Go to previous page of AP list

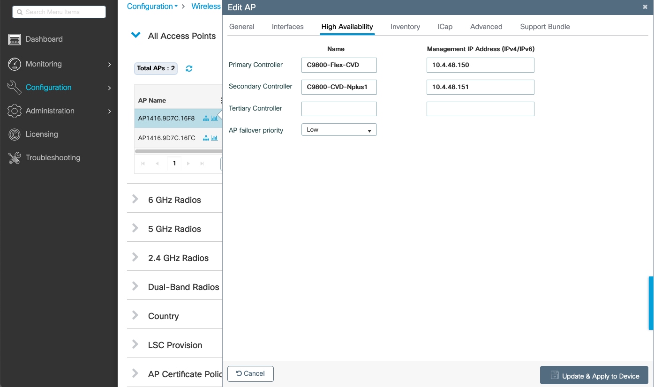157,164
